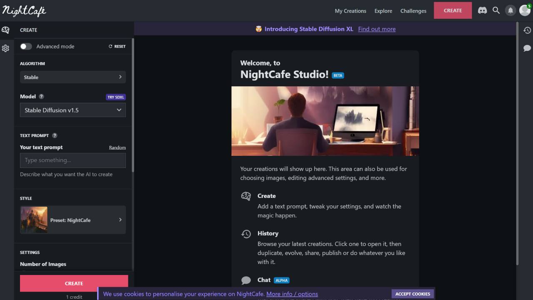This screenshot has width=533, height=300.
Task: Click the bottom CREATE button
Action: (x=74, y=283)
